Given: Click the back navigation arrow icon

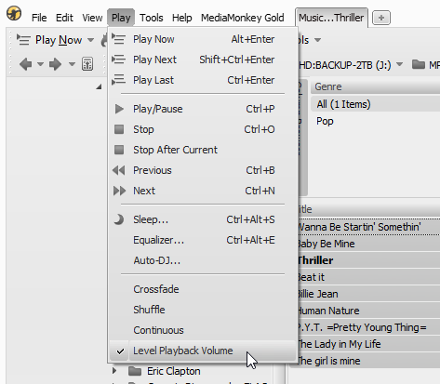Looking at the screenshot, I should click(x=25, y=64).
